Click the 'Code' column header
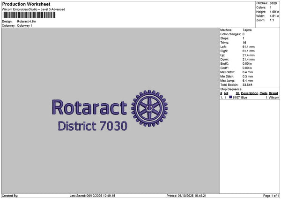281x199 pixels. [x=263, y=93]
